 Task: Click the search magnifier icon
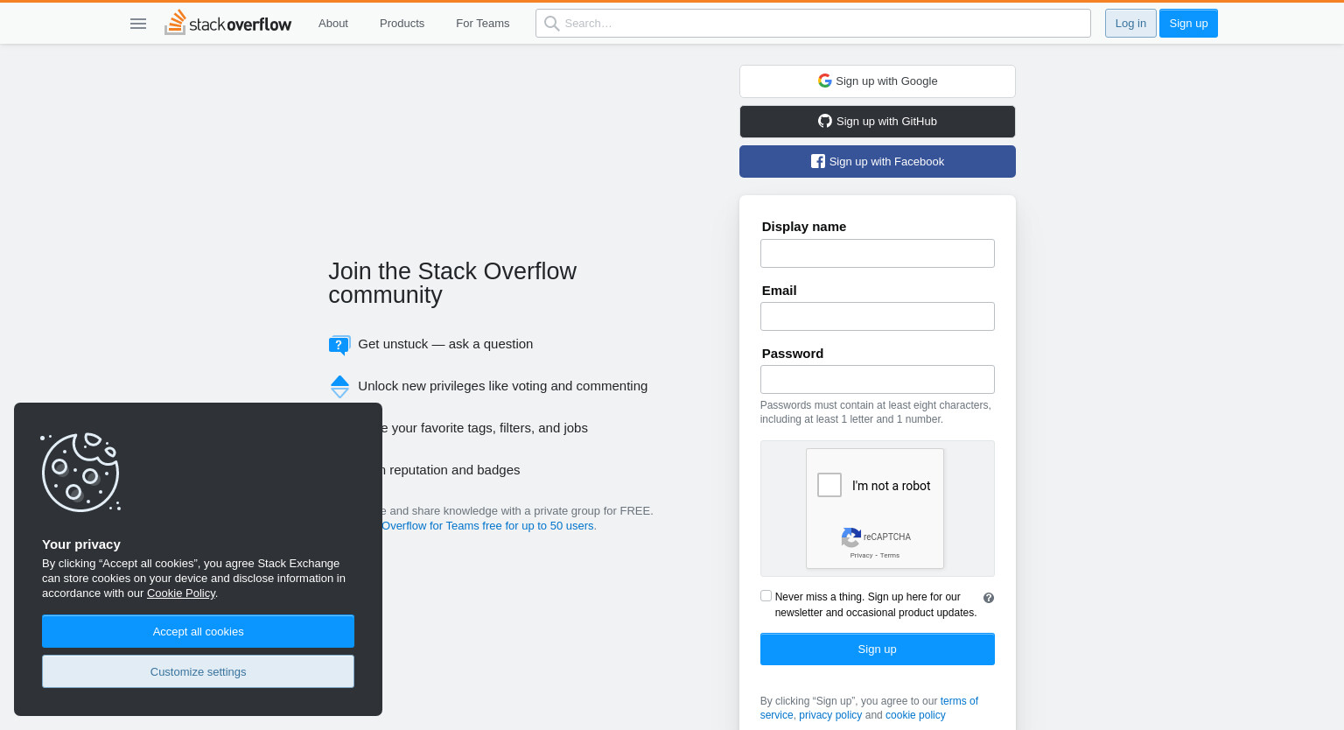click(x=551, y=24)
